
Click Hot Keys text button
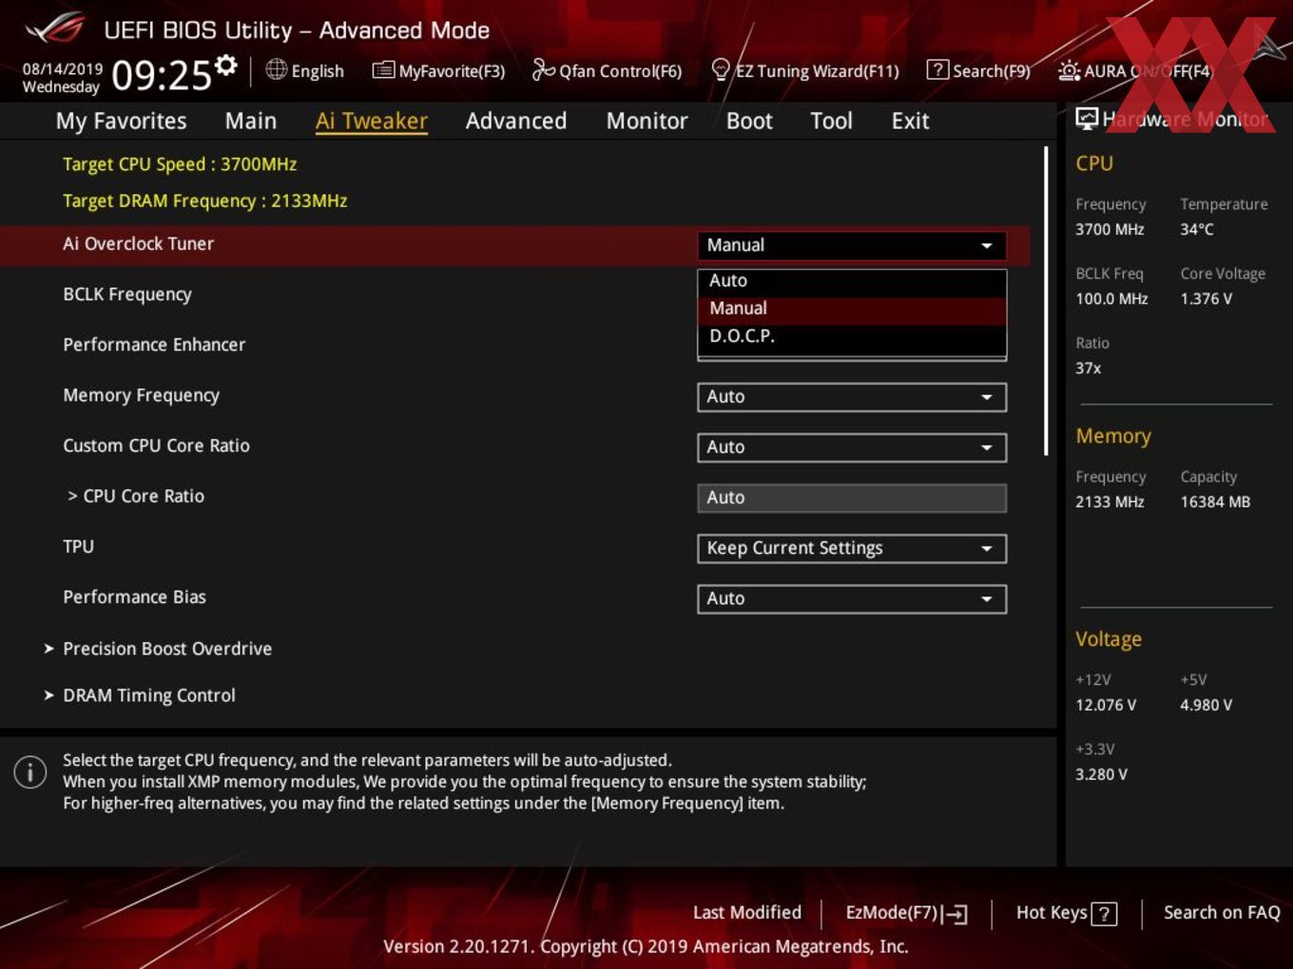[1052, 913]
